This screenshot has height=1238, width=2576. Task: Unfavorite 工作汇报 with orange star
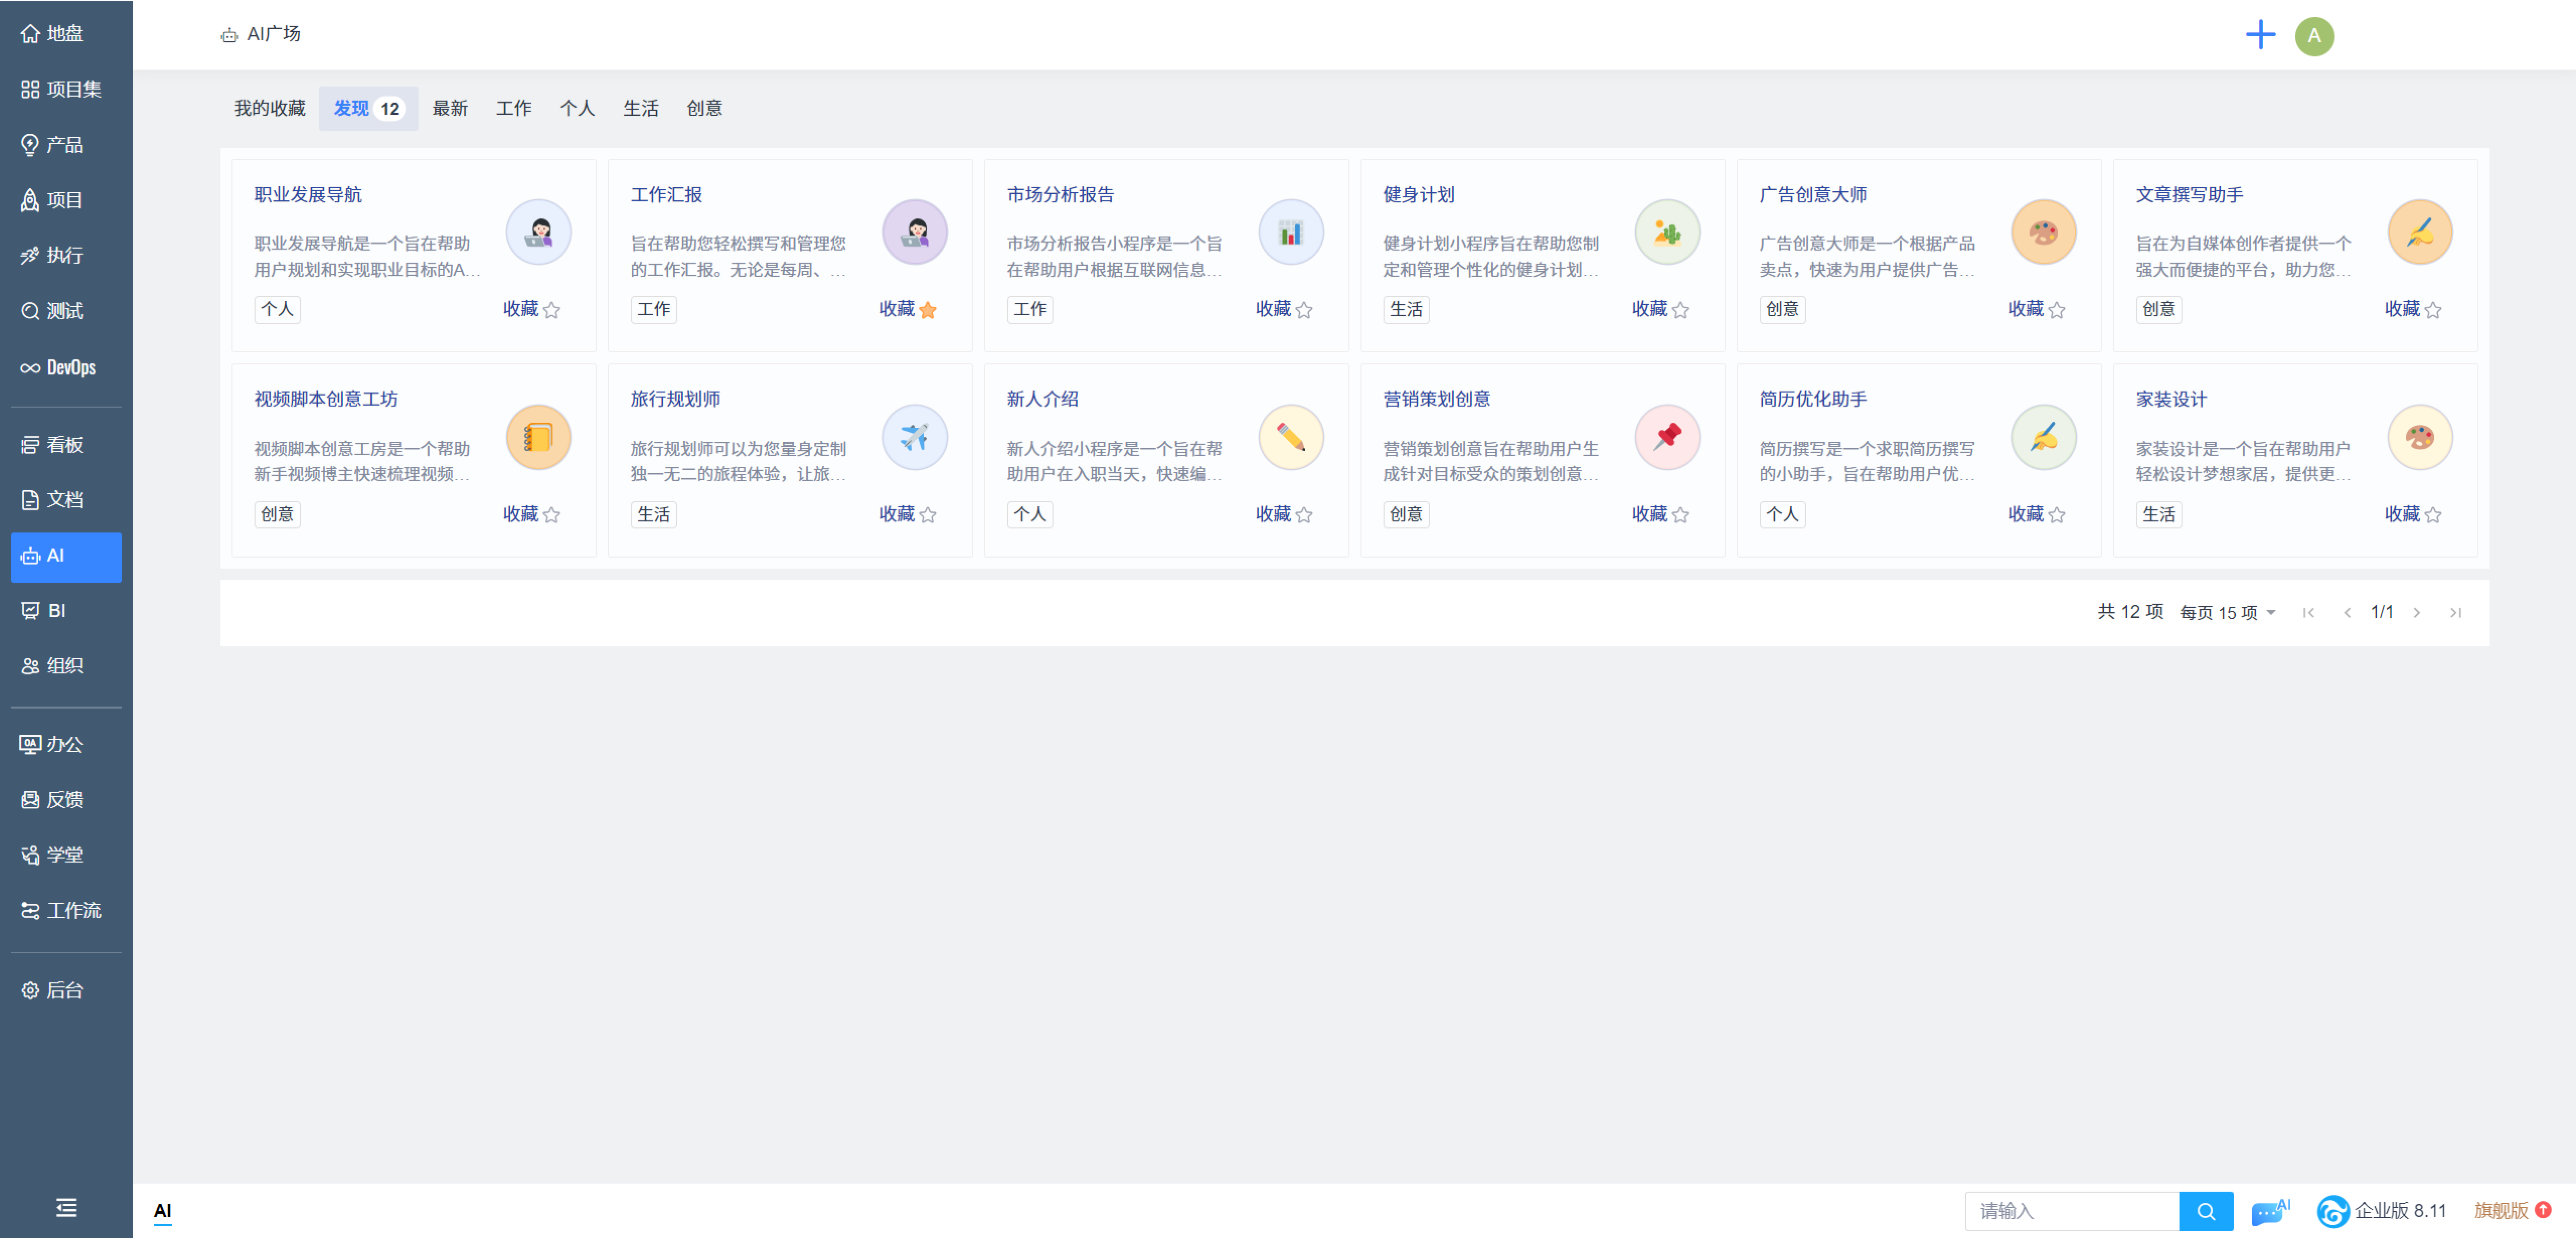click(x=927, y=310)
